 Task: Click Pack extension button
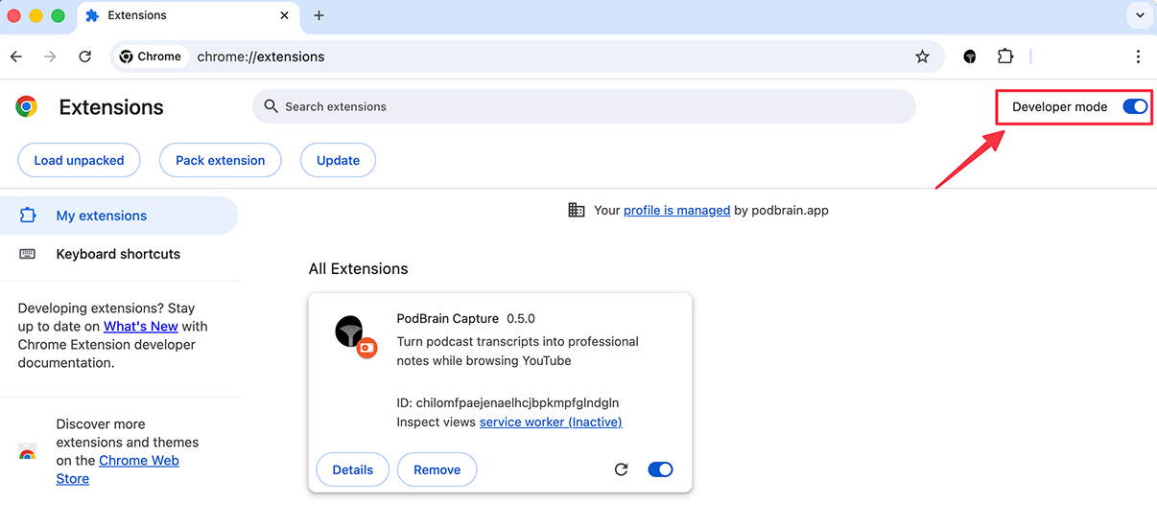tap(220, 160)
